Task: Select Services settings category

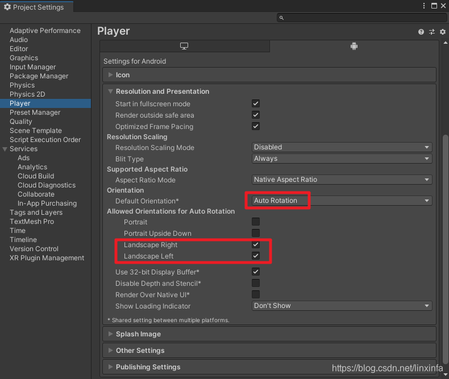Action: pos(23,149)
